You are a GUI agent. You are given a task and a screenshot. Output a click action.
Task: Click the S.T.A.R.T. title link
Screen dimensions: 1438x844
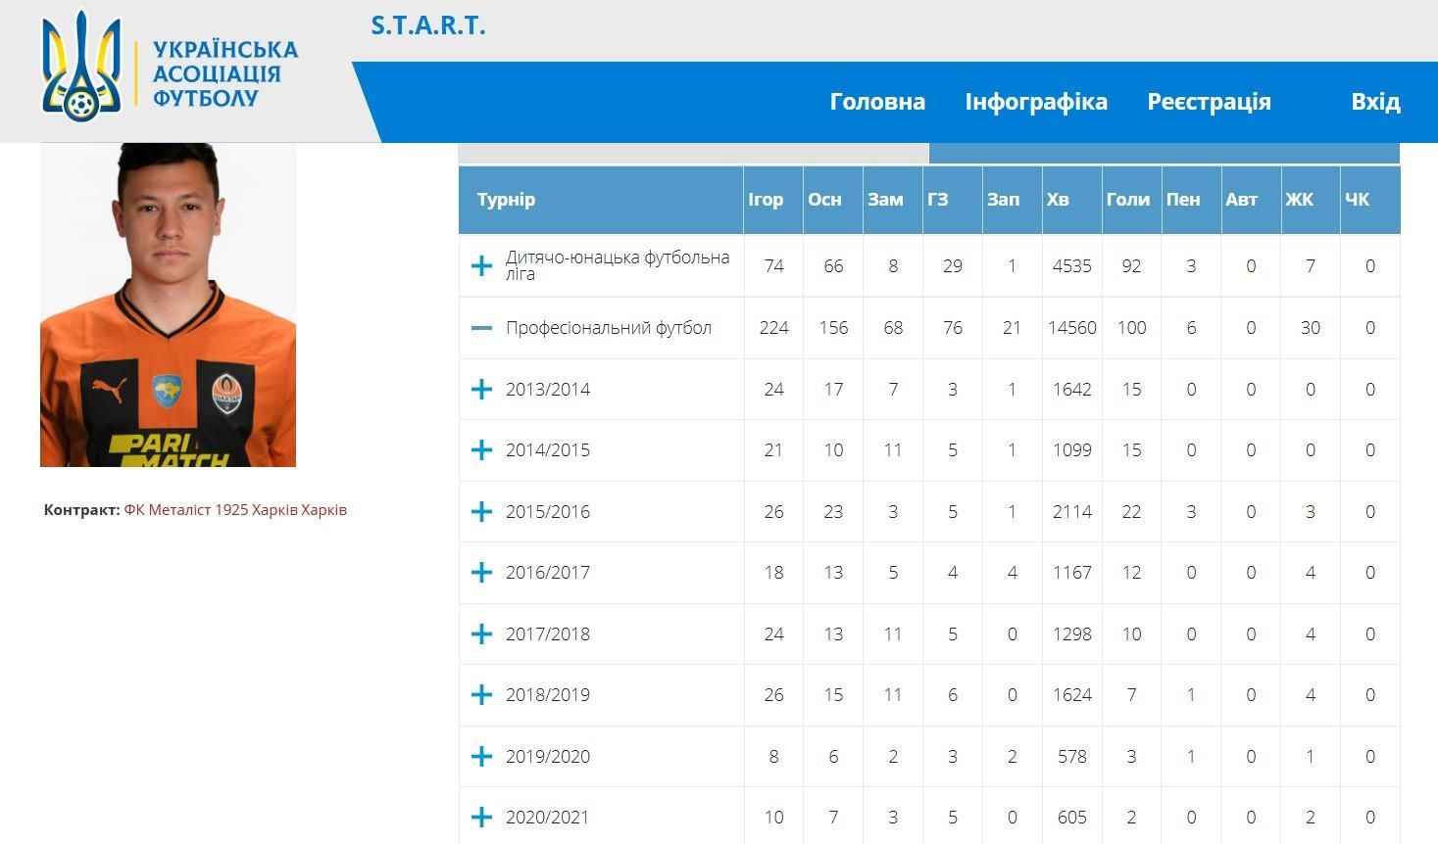pyautogui.click(x=427, y=26)
